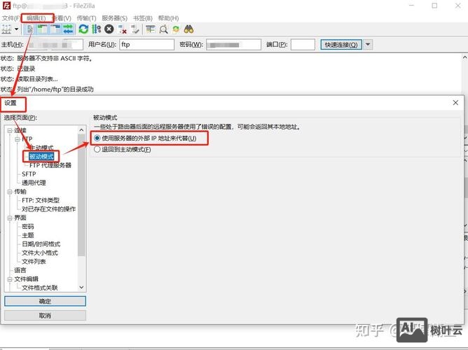Select 主动模式 in settings tree
The height and width of the screenshot is (350, 468).
coord(41,148)
